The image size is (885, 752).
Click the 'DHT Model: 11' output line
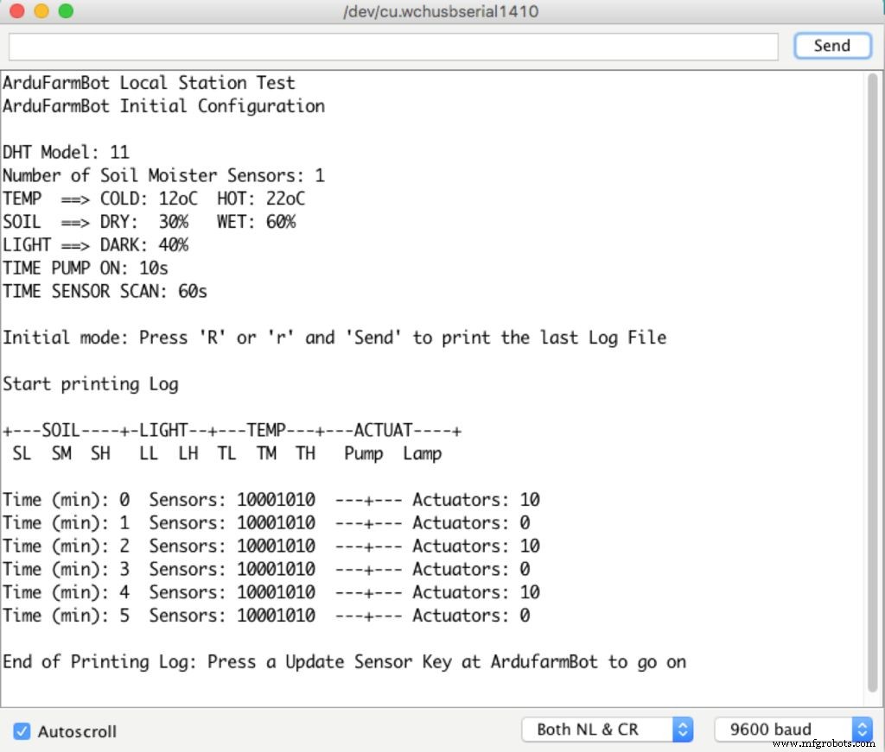click(x=66, y=153)
